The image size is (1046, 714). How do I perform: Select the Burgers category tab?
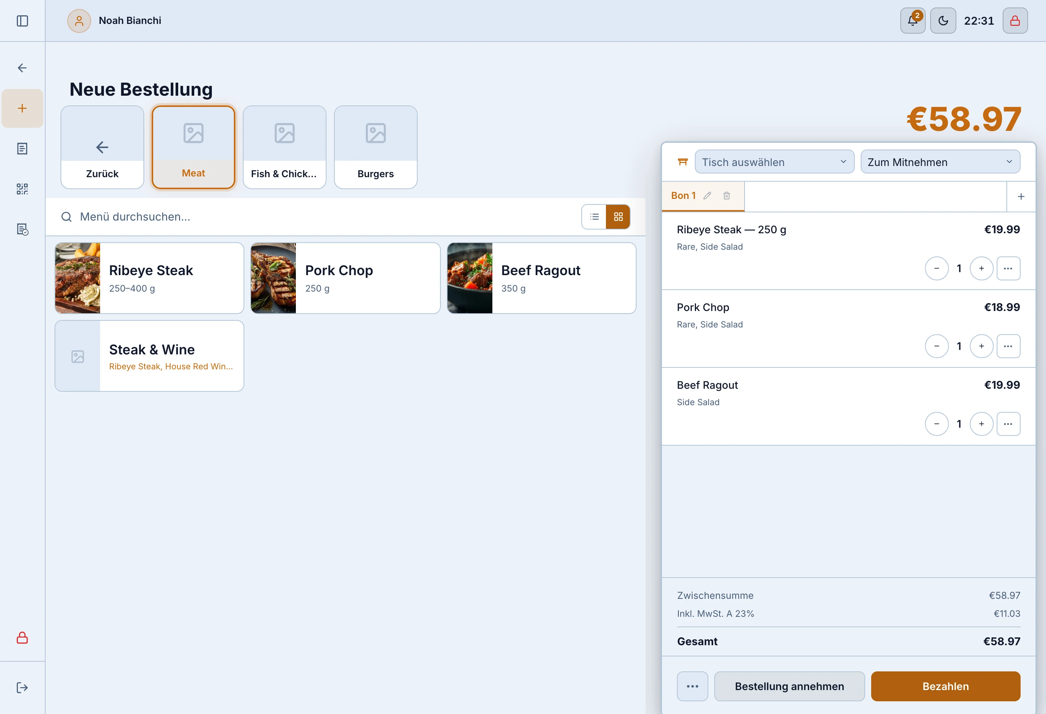coord(375,147)
